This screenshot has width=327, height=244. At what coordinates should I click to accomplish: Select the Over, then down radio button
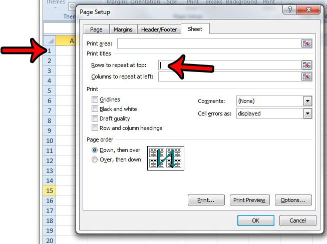tap(95, 159)
